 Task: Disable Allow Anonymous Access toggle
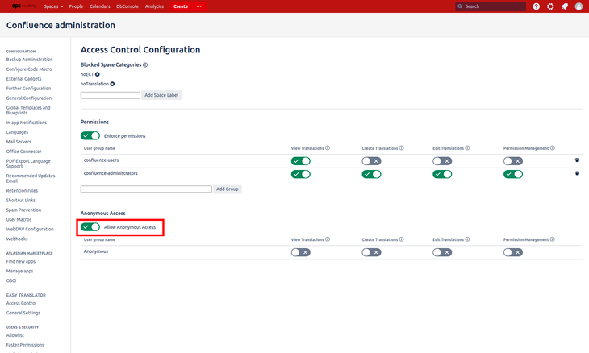coord(90,227)
